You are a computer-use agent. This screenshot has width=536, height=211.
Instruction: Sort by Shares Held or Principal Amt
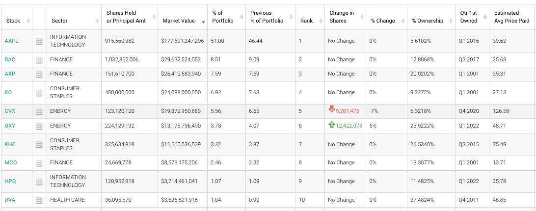tap(154, 17)
